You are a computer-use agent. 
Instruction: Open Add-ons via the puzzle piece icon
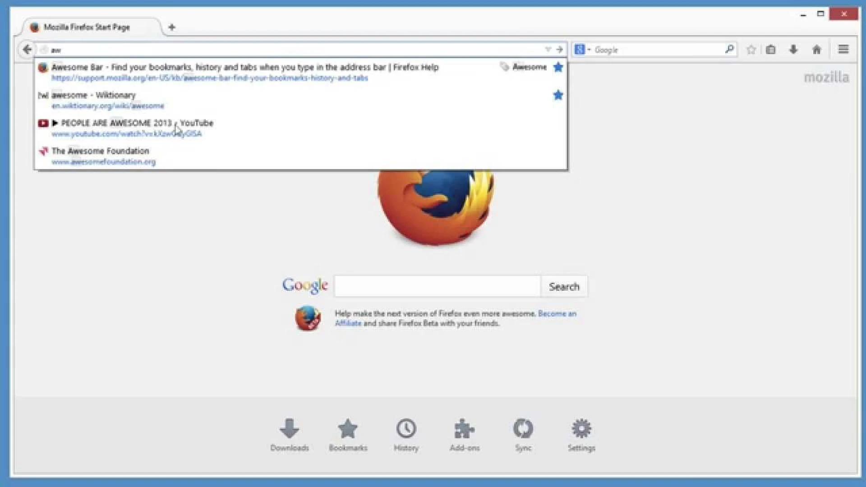pyautogui.click(x=464, y=428)
